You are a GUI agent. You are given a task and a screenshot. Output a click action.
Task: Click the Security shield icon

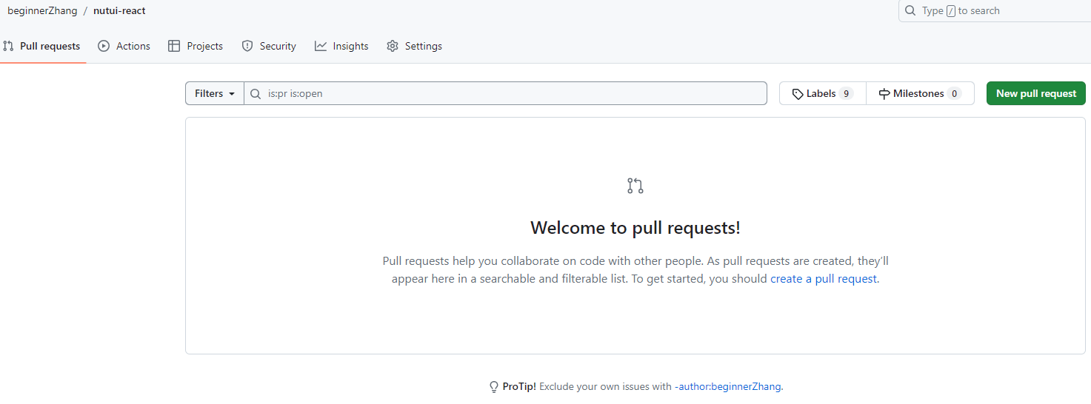[x=247, y=46]
